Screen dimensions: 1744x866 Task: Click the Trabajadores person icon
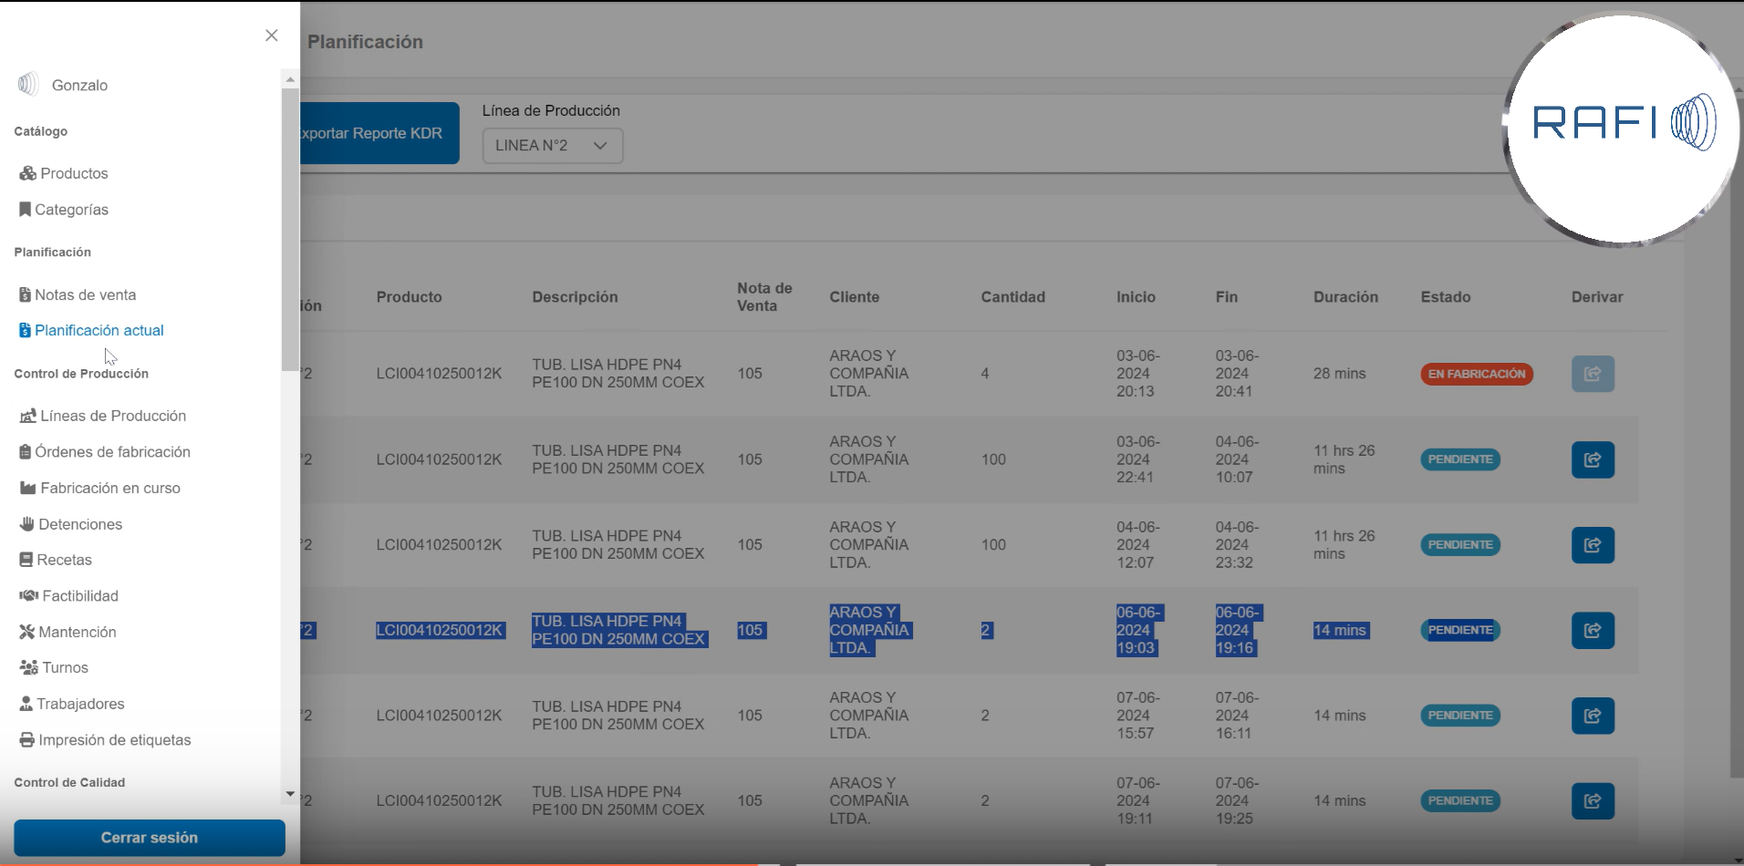(x=26, y=704)
